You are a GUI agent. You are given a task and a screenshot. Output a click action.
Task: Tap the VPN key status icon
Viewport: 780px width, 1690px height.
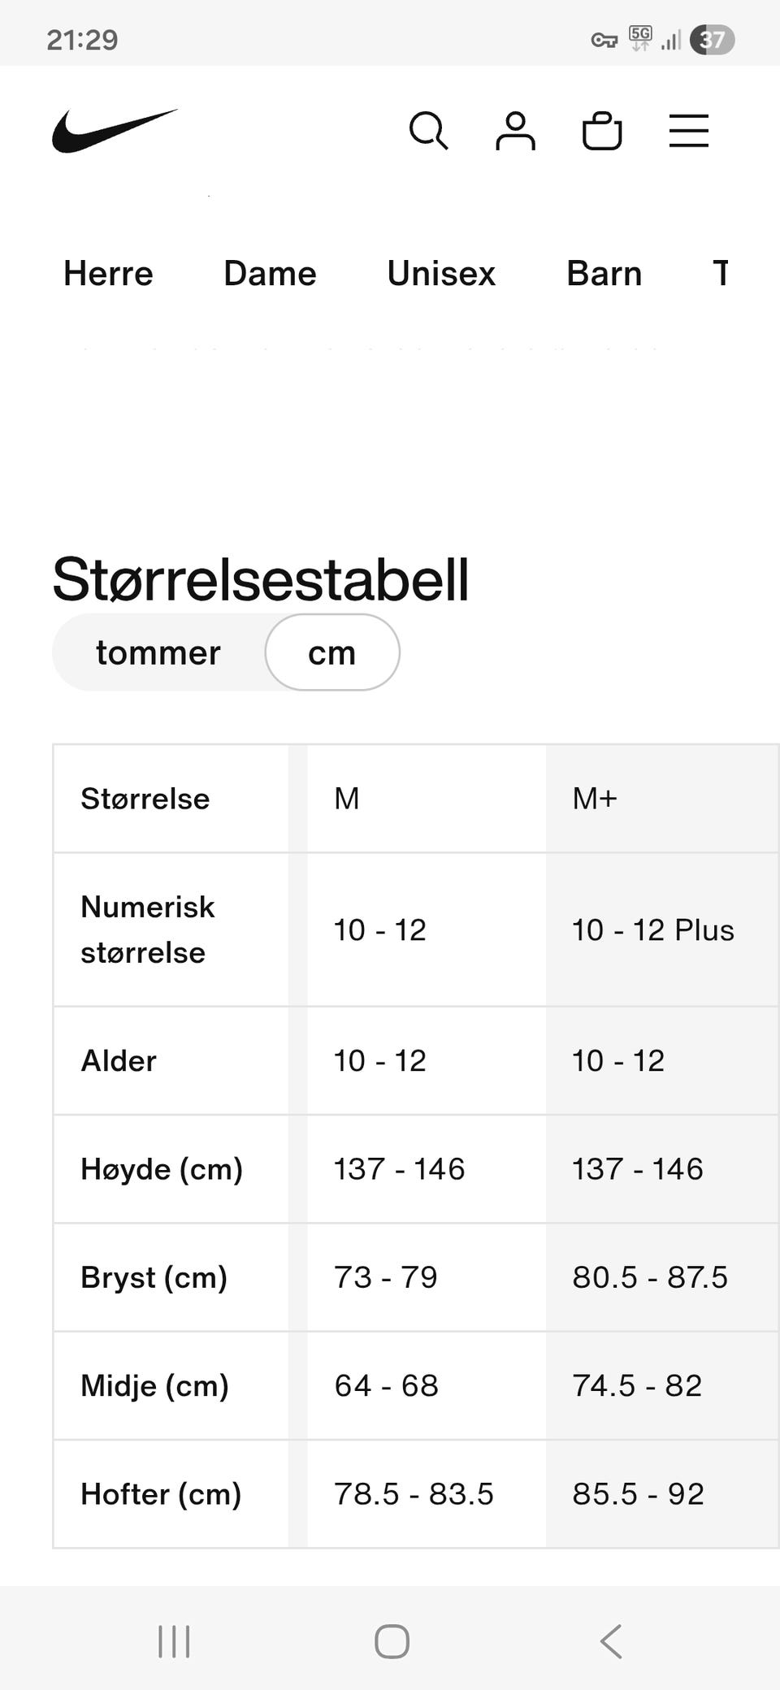604,40
